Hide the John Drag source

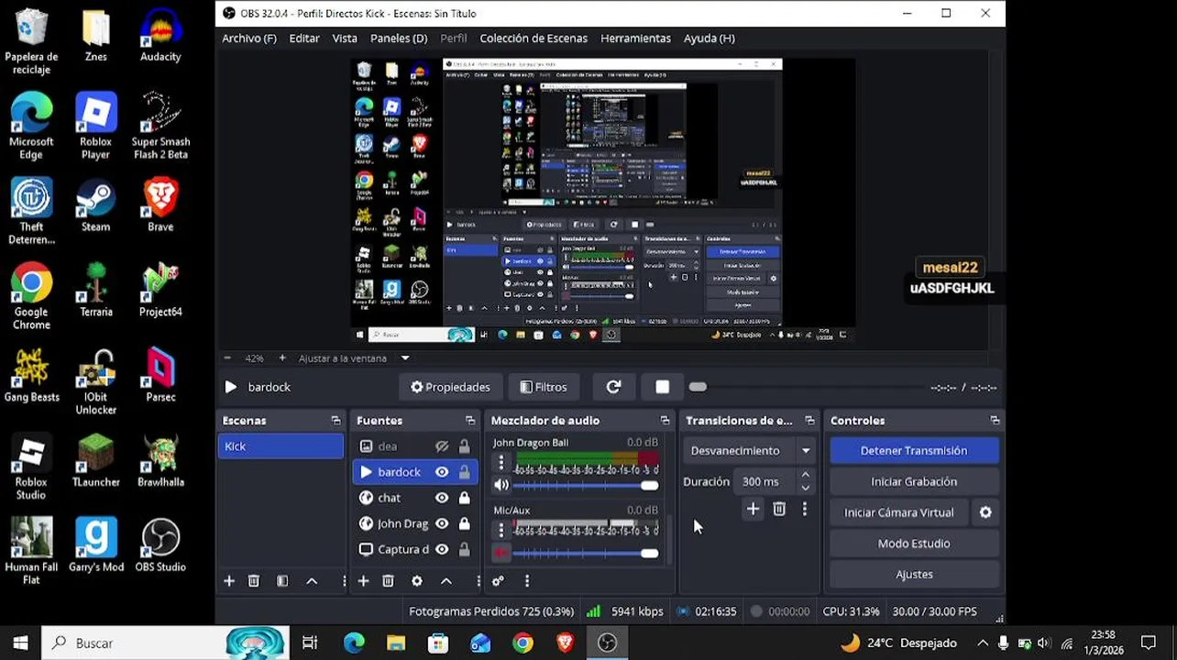tap(442, 523)
